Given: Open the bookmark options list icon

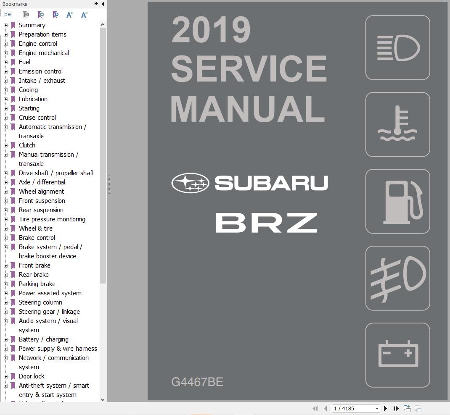Looking at the screenshot, I should pos(8,14).
